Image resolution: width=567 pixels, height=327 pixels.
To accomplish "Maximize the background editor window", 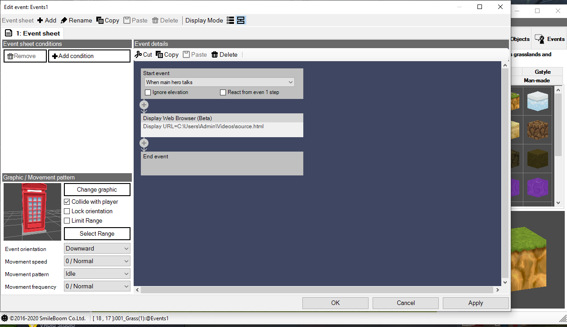I will coord(537,10).
